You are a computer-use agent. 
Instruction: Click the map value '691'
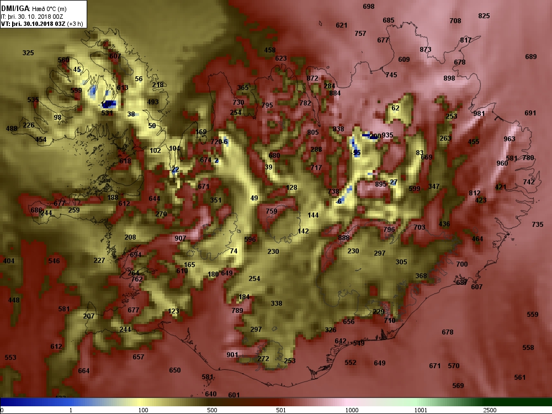[x=530, y=113]
